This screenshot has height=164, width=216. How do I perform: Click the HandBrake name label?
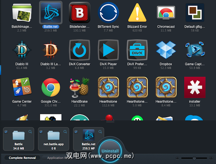coord(80,102)
